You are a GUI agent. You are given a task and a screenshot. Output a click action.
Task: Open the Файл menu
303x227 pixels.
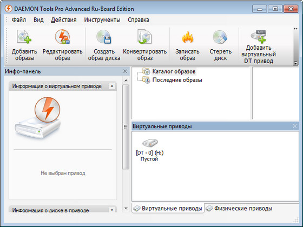[19, 19]
